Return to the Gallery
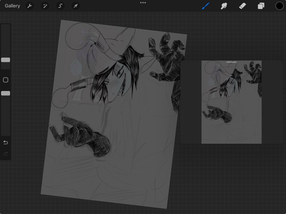Viewport: 286px width, 214px height. [x=12, y=6]
